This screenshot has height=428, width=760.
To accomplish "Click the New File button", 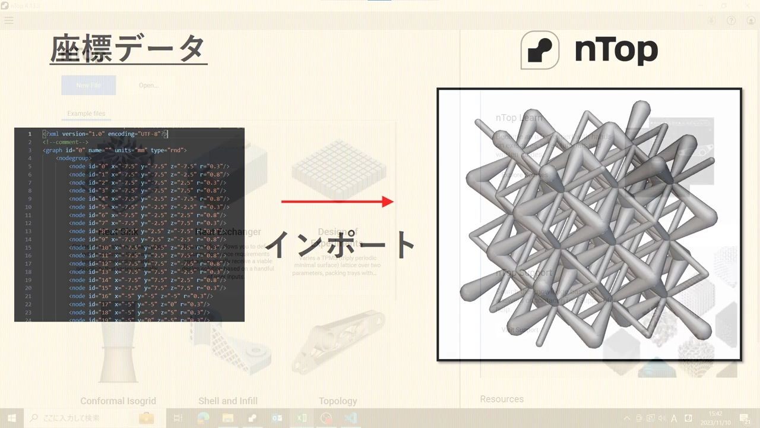I will [88, 85].
